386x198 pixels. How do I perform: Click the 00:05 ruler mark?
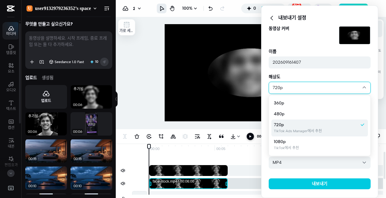pyautogui.click(x=221, y=149)
